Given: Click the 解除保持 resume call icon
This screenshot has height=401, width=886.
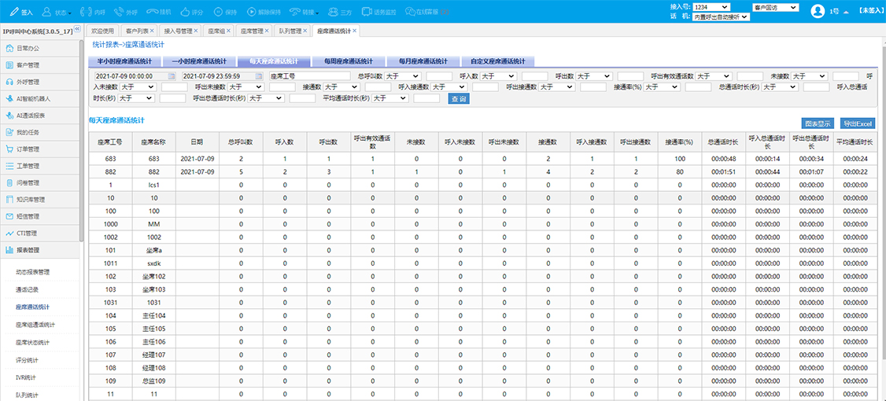Looking at the screenshot, I should pos(251,12).
